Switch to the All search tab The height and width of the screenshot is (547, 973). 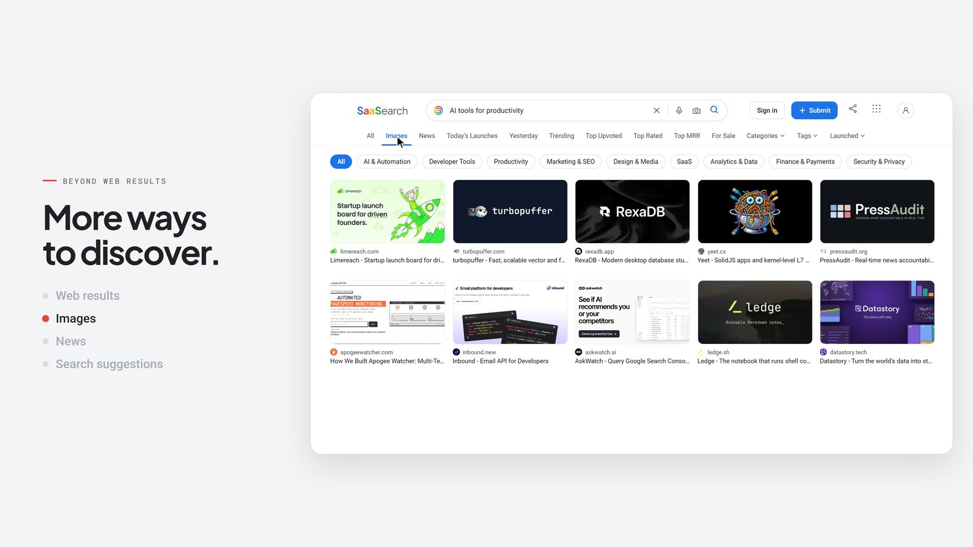(370, 136)
